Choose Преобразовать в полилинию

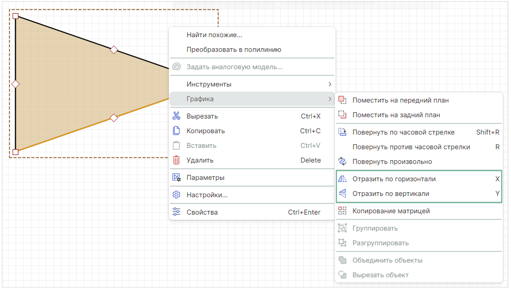234,50
